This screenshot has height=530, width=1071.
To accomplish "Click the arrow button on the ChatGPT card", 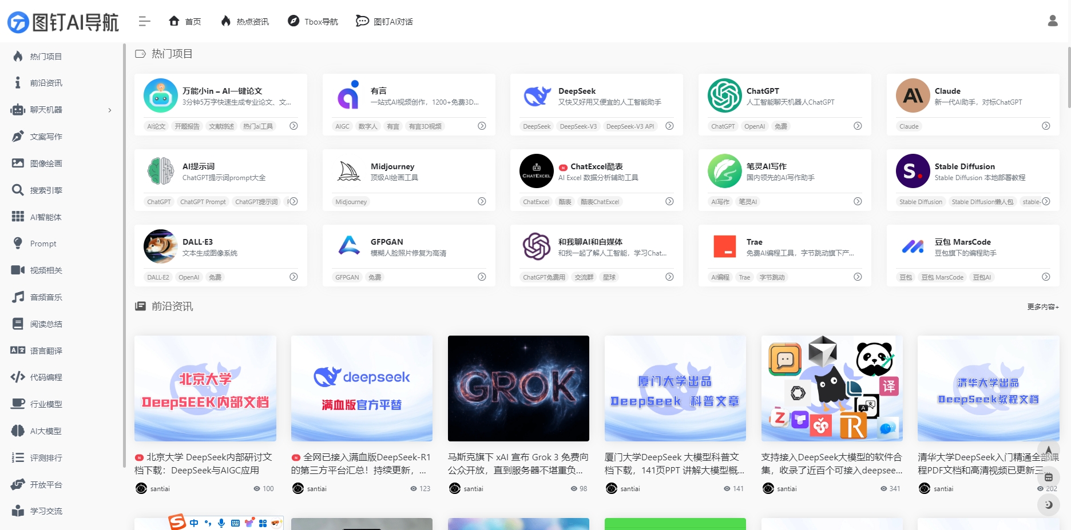I will click(x=858, y=126).
